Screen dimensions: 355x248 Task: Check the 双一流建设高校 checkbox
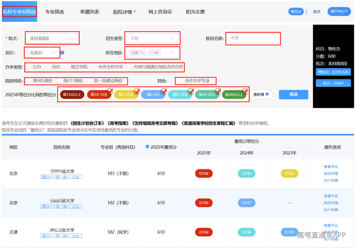click(89, 81)
